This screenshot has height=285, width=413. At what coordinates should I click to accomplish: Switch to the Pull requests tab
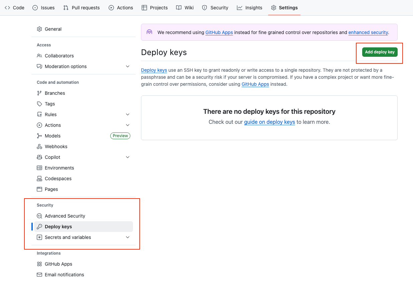click(x=82, y=8)
